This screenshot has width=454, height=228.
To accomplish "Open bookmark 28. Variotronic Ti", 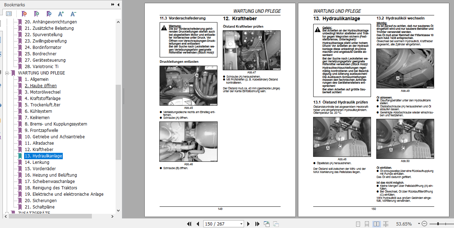I will pyautogui.click(x=42, y=67).
